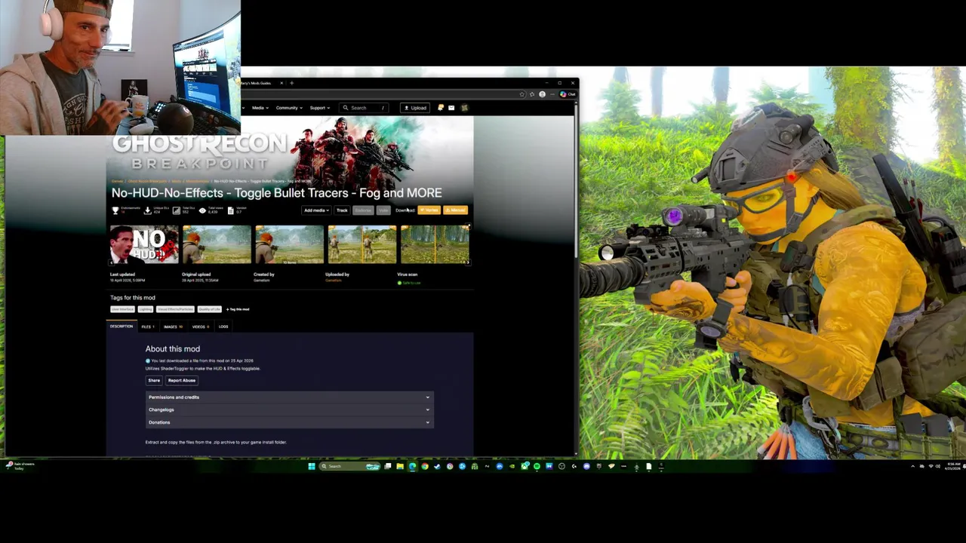Open Discord from the taskbar
The width and height of the screenshot is (966, 543).
[x=586, y=466]
